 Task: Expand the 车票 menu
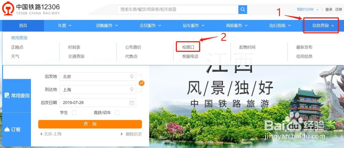click(x=65, y=26)
